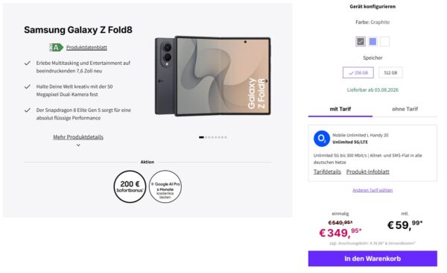The height and width of the screenshot is (273, 447).
Task: Select the blue color swatch
Action: tap(372, 42)
